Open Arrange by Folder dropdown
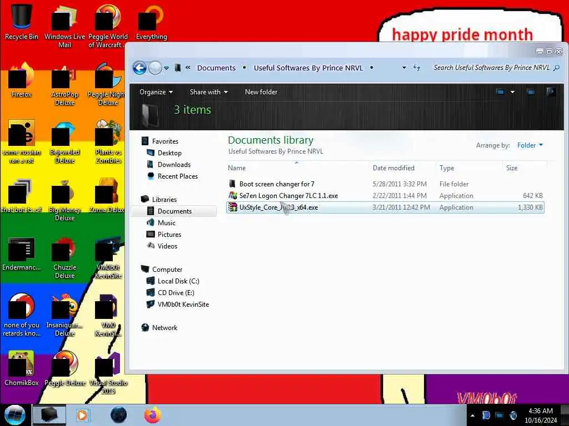569x426 pixels. [x=530, y=145]
